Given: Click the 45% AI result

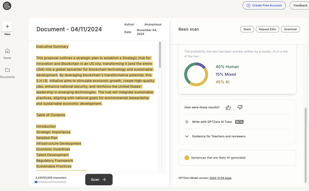Looking at the screenshot, I should tap(222, 82).
